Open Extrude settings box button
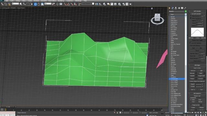This screenshot has height=116, width=207. pyautogui.click(x=196, y=73)
